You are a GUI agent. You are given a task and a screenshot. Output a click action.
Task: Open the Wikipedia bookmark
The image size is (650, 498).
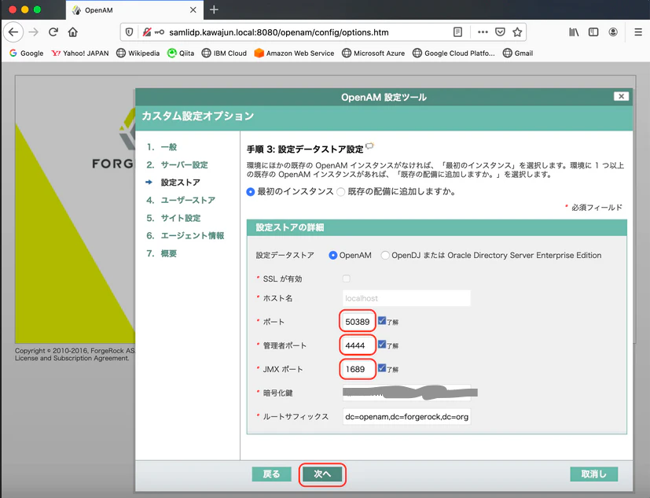[138, 53]
